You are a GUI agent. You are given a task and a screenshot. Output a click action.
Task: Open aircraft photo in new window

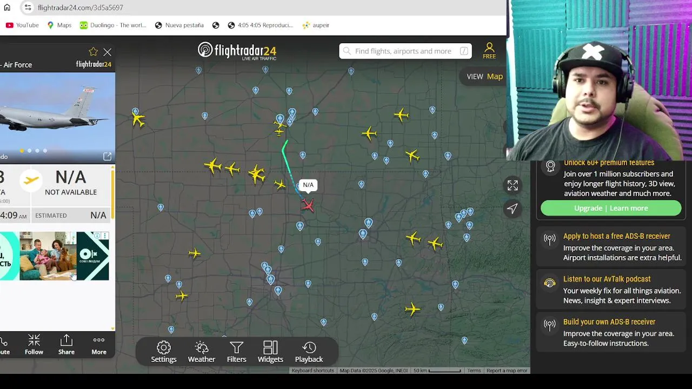(107, 156)
